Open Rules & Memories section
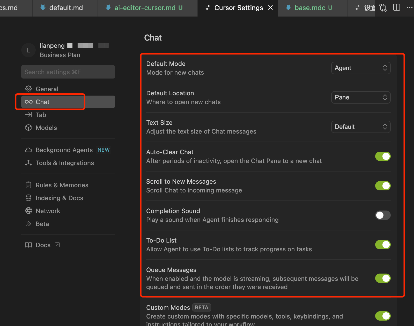The height and width of the screenshot is (326, 414). coord(68,185)
